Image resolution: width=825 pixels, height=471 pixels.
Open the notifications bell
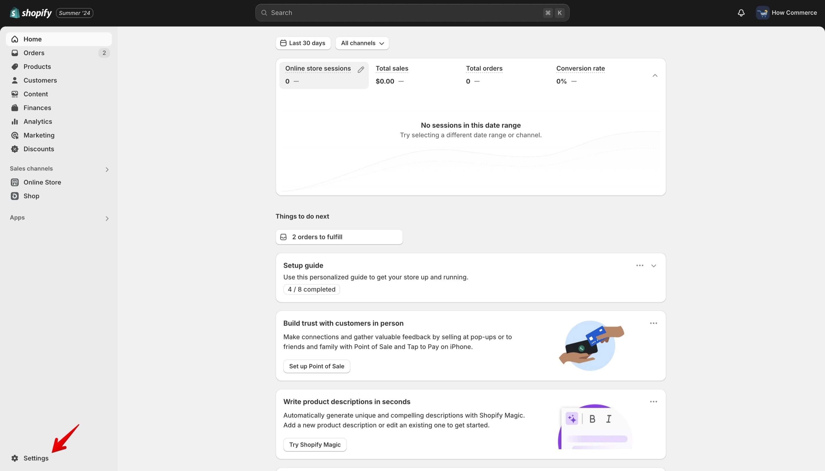(x=741, y=13)
